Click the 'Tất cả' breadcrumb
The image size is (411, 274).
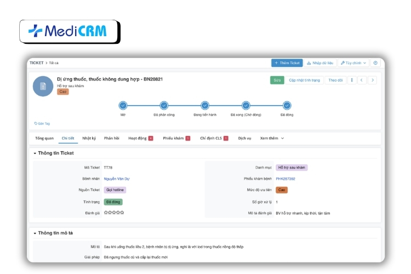(x=54, y=63)
